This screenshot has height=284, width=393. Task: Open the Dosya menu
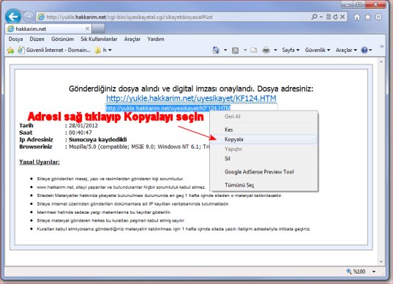point(16,39)
